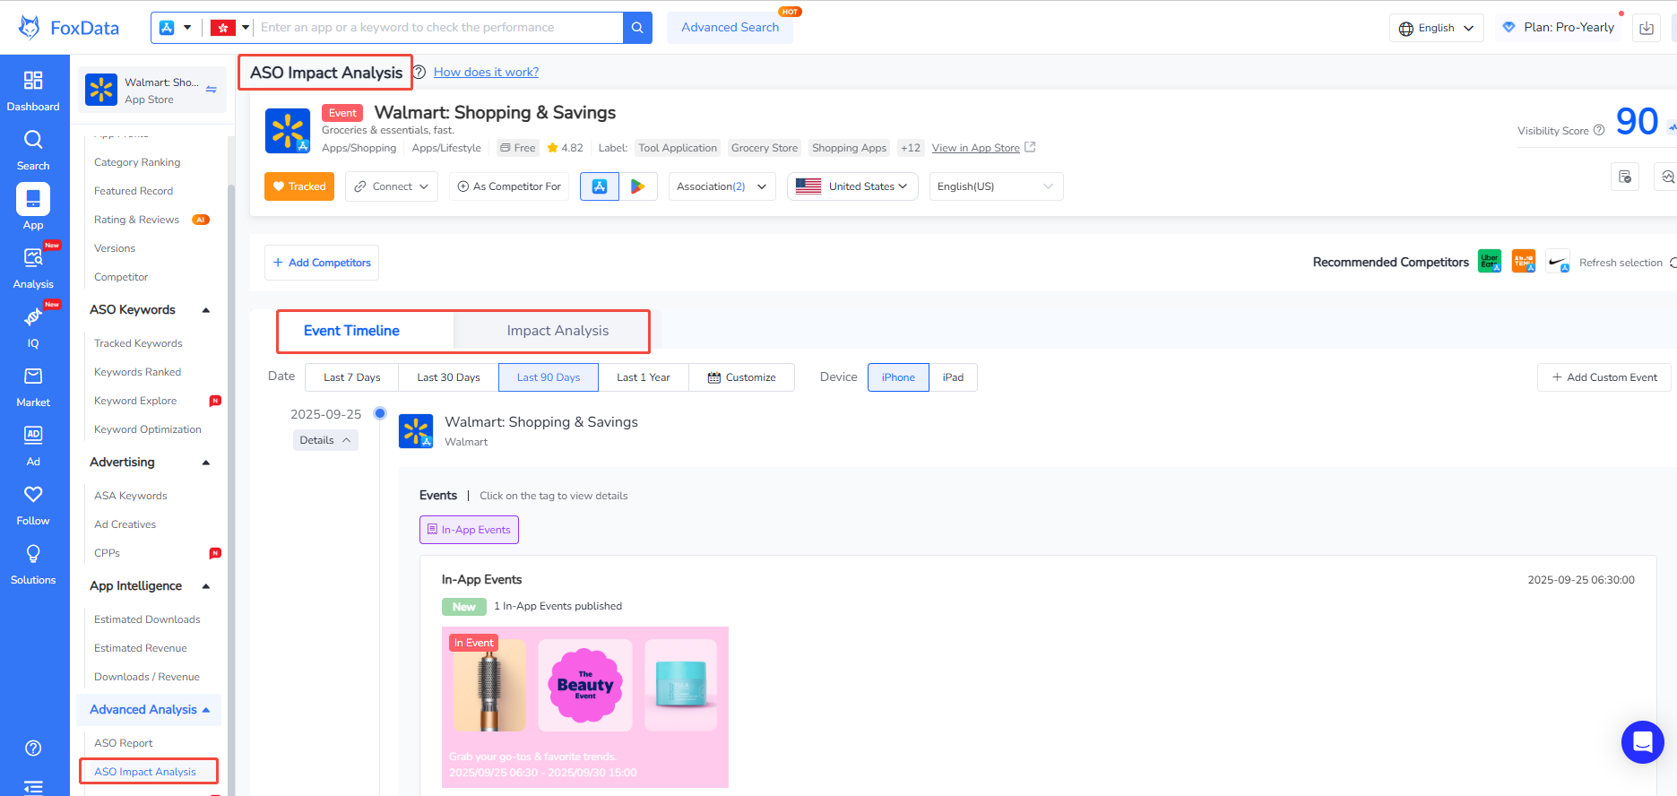Expand the English(US) language dropdown
Viewport: 1677px width, 796px height.
(995, 186)
